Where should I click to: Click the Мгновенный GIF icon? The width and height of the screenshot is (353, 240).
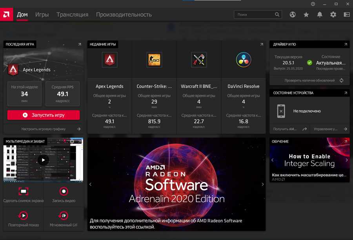[64, 215]
